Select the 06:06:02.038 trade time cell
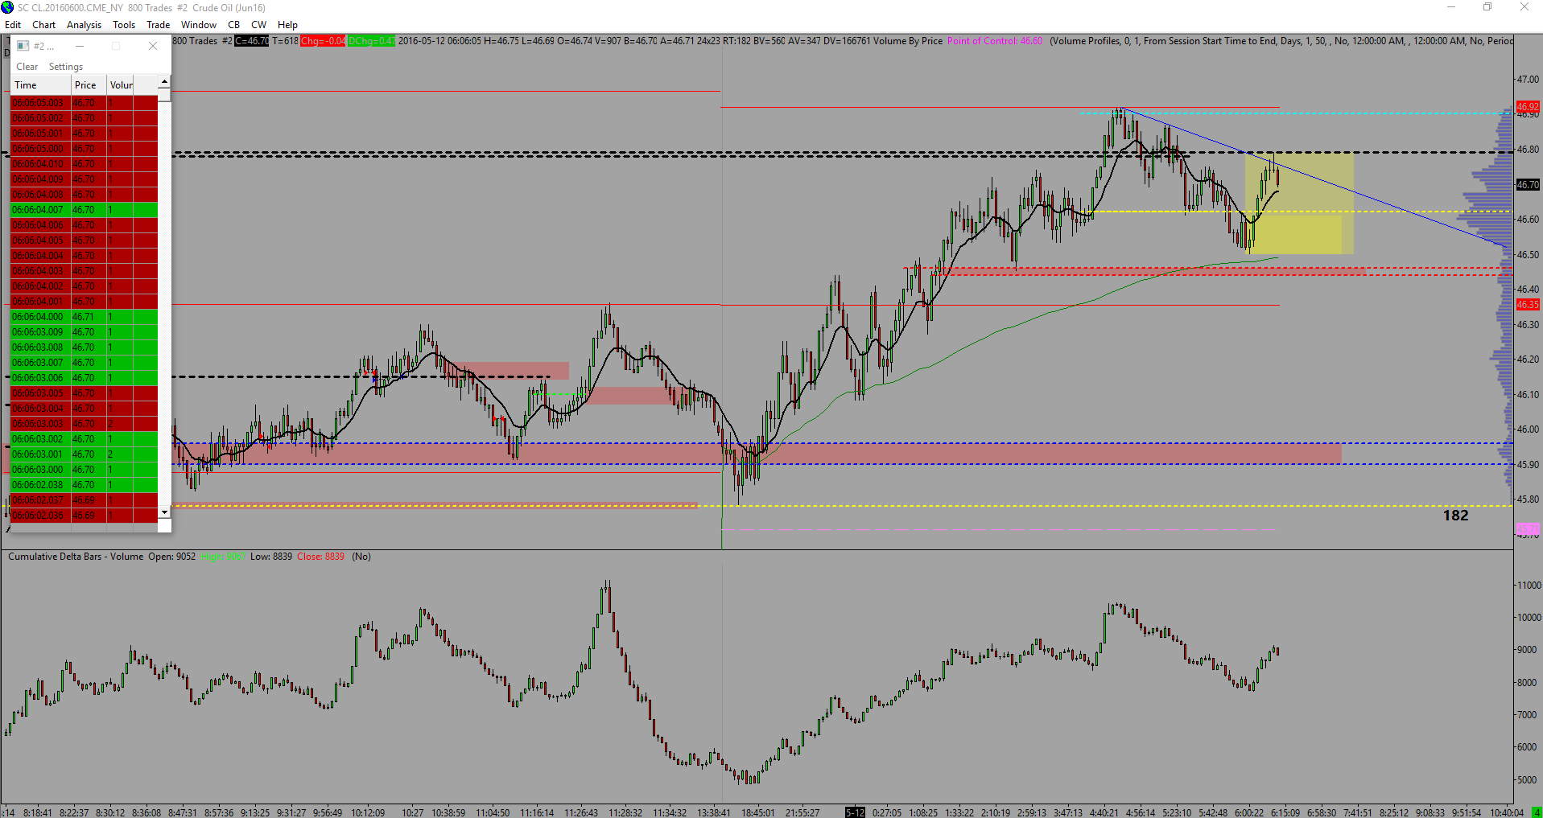Viewport: 1543px width, 818px height. click(41, 485)
